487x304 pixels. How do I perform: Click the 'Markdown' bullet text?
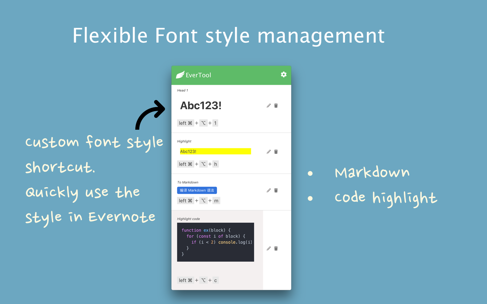[372, 172]
